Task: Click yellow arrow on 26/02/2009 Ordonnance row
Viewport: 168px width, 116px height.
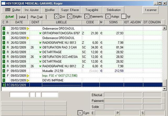Action: click(28, 38)
